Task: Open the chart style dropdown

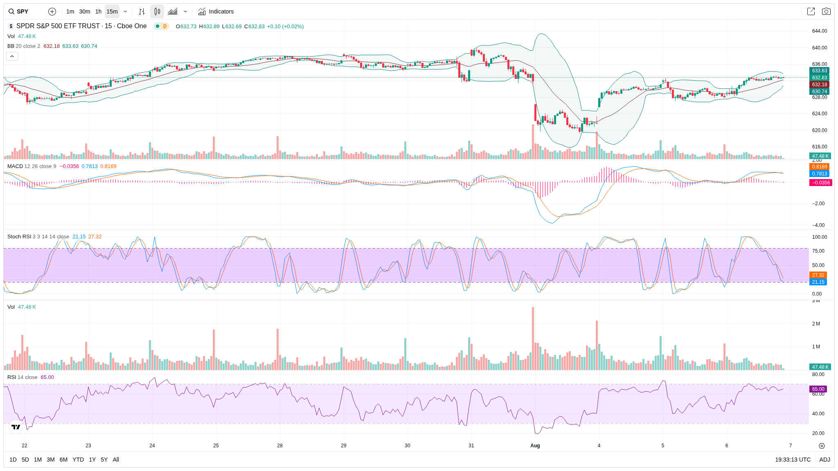Action: point(185,11)
